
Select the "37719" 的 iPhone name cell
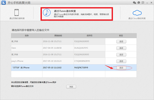tap(27, 68)
